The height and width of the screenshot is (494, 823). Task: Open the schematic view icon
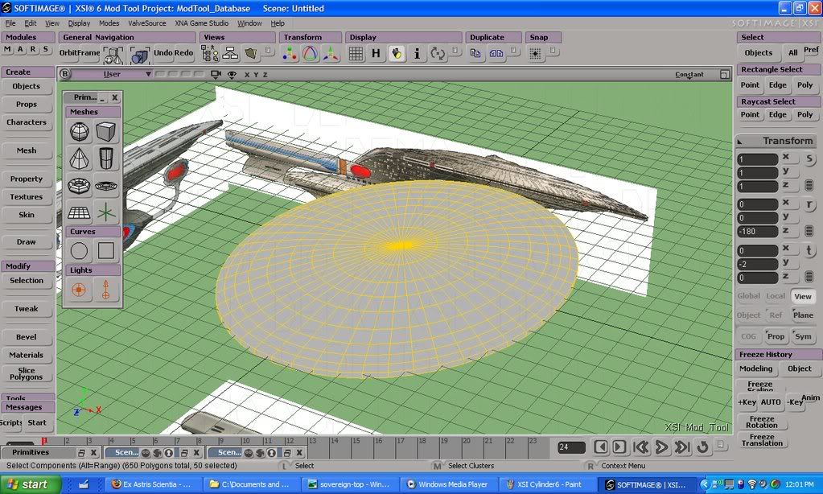pyautogui.click(x=230, y=54)
